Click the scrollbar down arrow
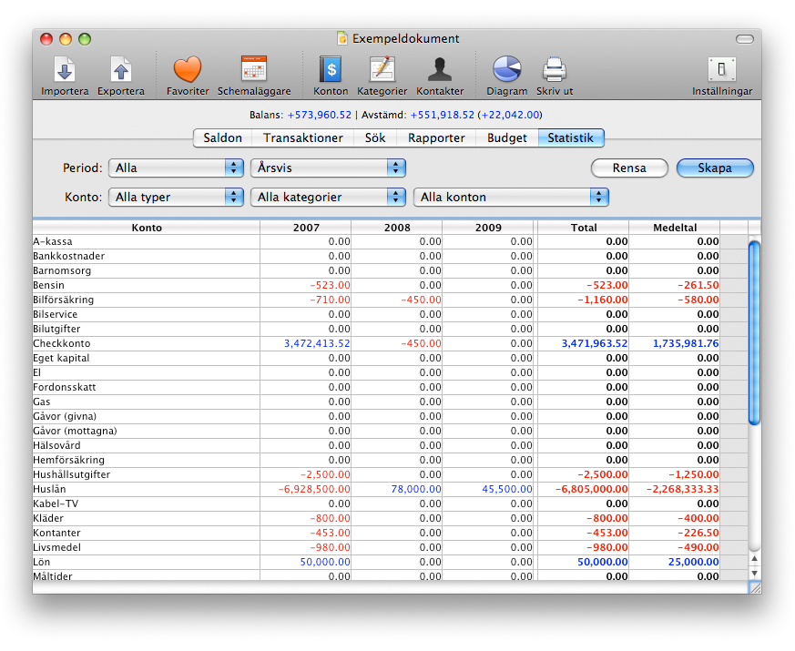Viewport: 795px width, 651px height. [754, 574]
